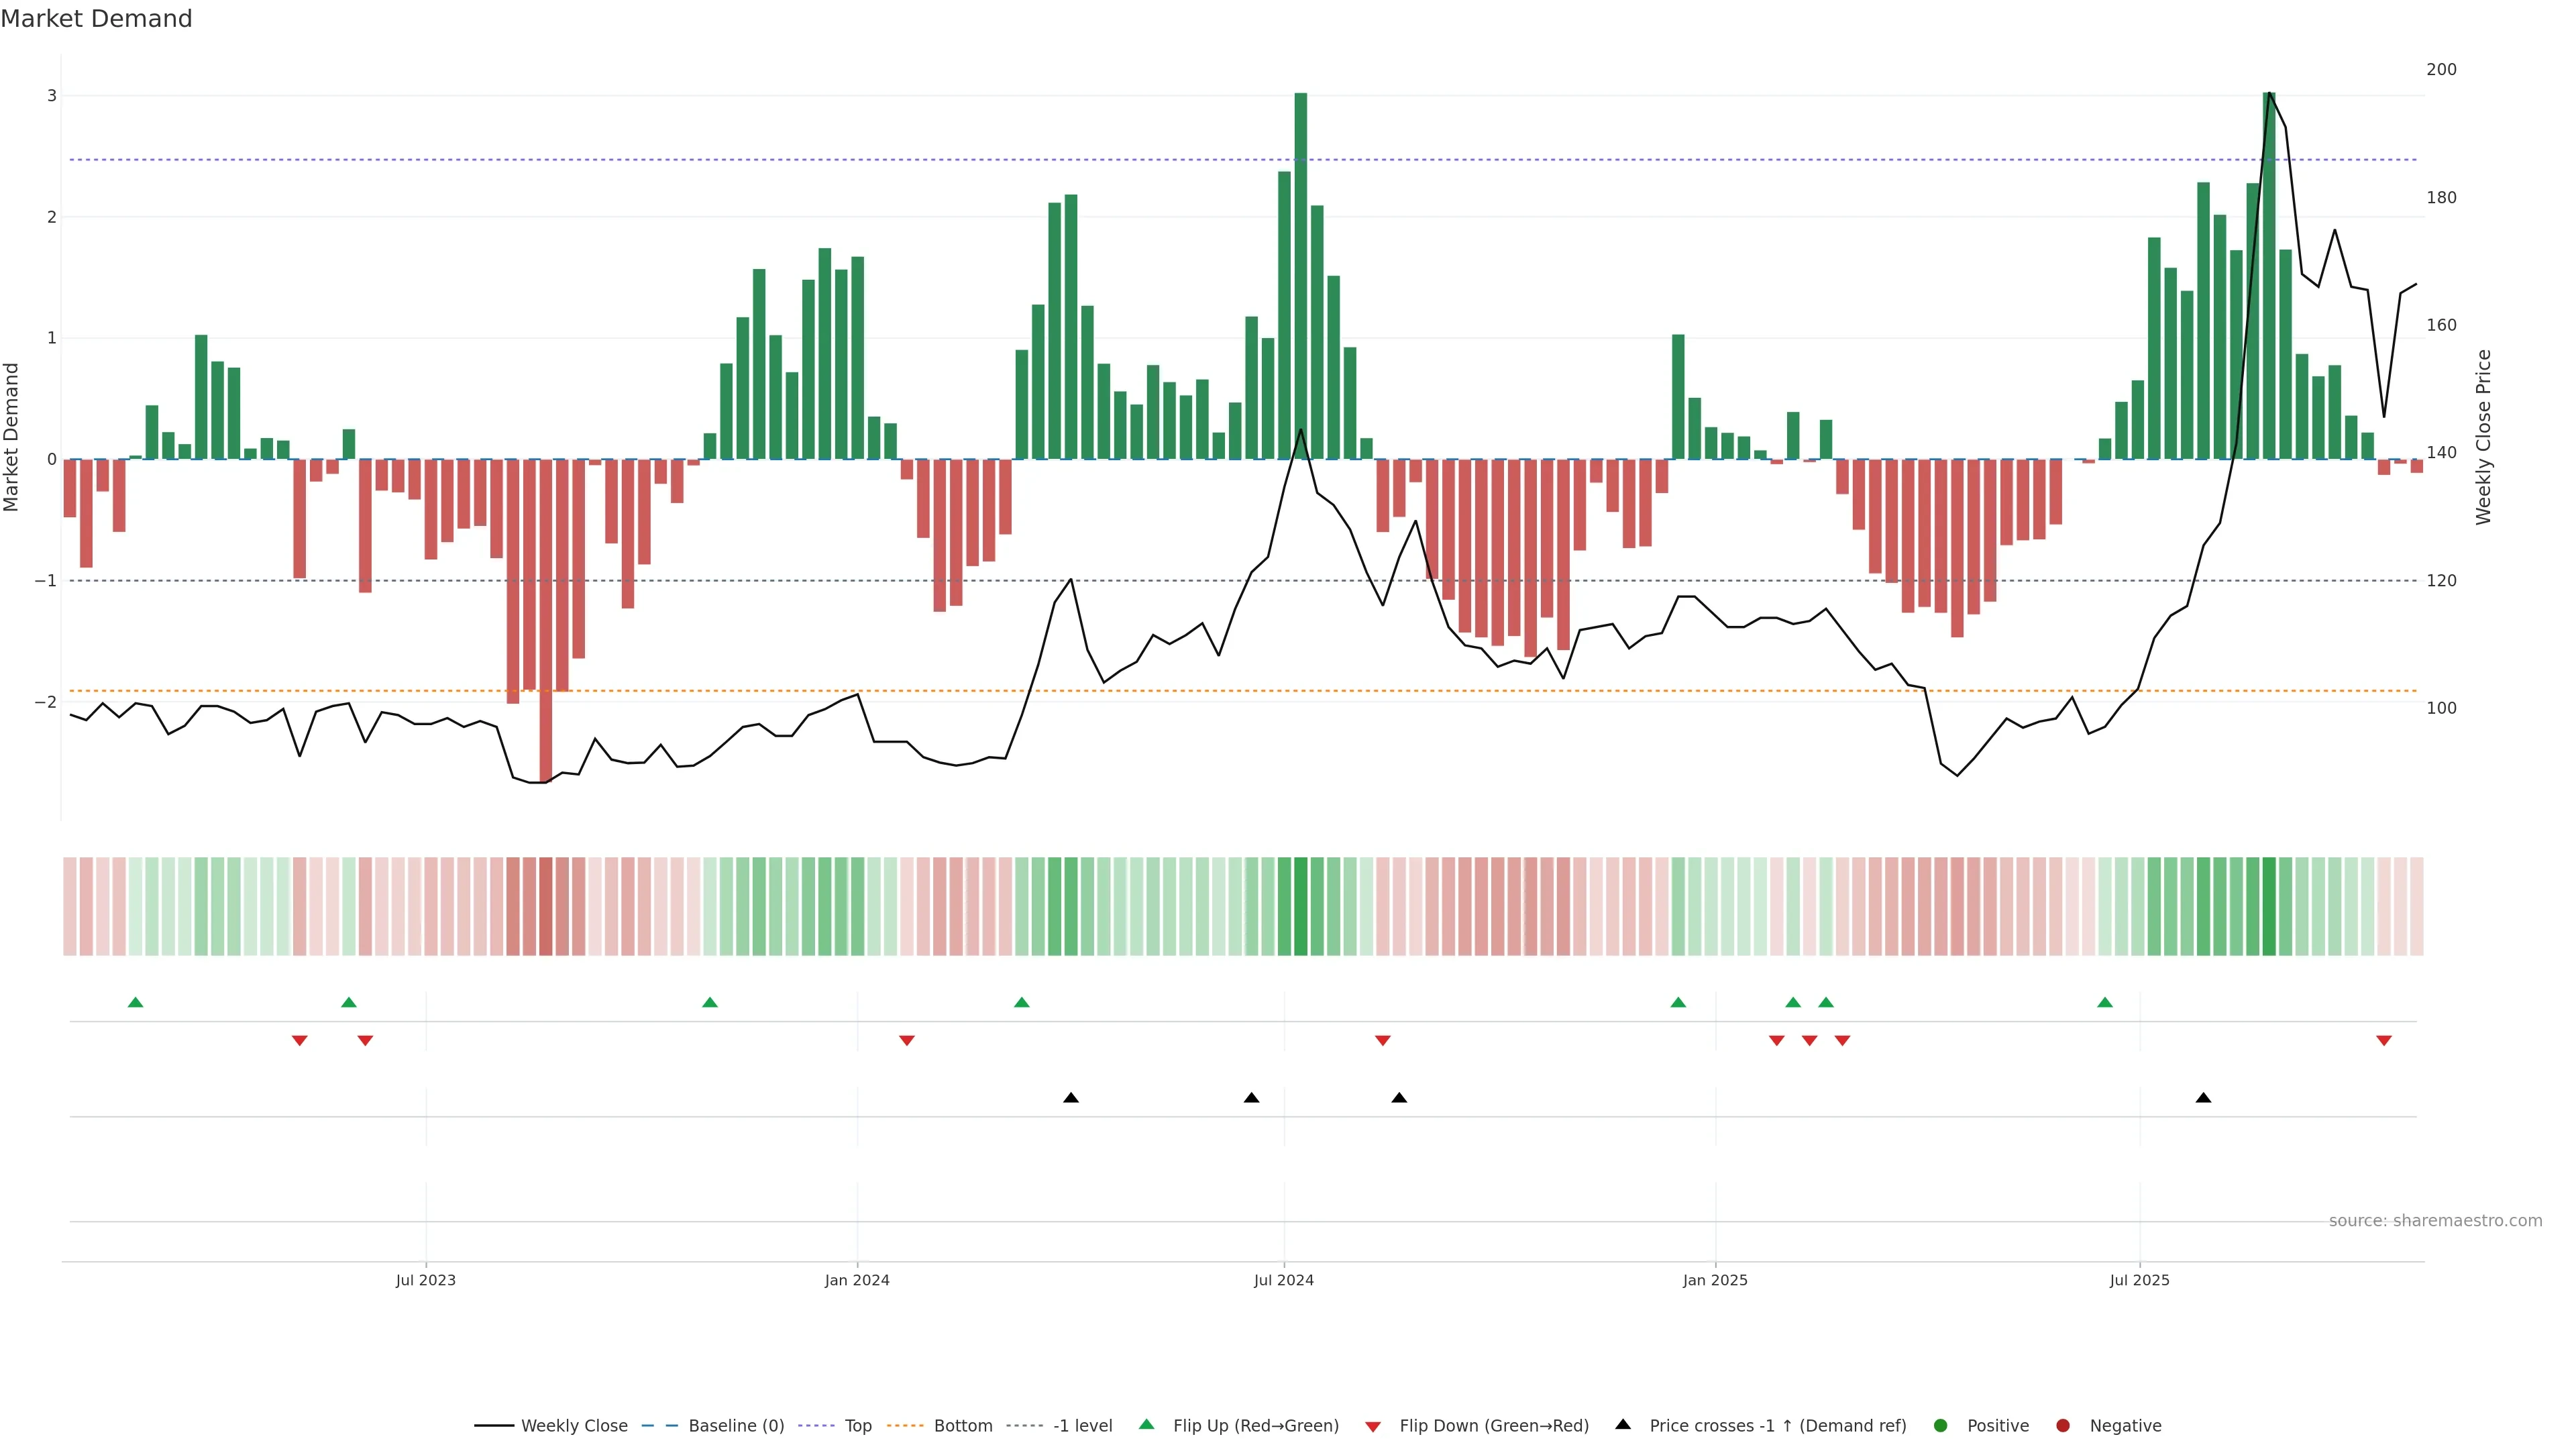Image resolution: width=2576 pixels, height=1449 pixels.
Task: Click black Price crosses -1 legend triangle
Action: click(x=1623, y=1424)
